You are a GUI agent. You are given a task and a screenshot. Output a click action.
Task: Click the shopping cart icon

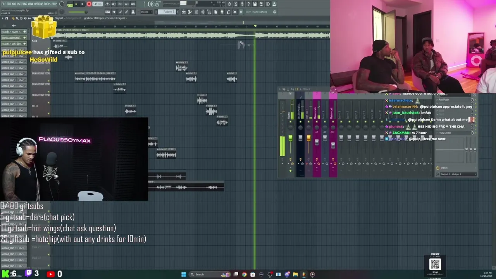click(241, 12)
